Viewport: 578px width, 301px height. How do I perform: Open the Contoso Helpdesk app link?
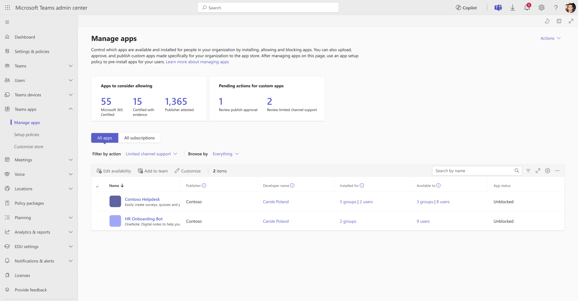tap(142, 199)
